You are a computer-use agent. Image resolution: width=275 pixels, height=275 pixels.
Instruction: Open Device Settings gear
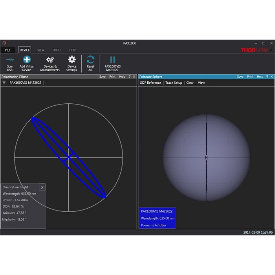click(72, 60)
